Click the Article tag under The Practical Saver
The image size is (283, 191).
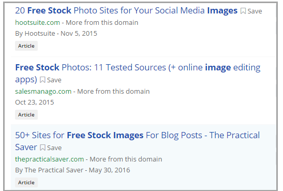26,183
